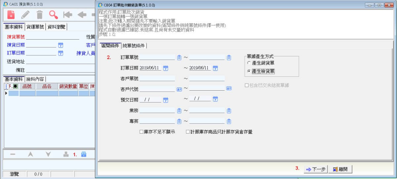Screen dimensions: 397x179
Task: Select 產生檢貨單 radio option
Action: [x=249, y=71]
